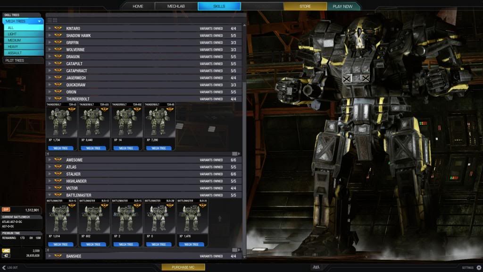
Task: Open 'Mech Tree for Thunderbolt with XP 7,290
Action: pos(158,148)
